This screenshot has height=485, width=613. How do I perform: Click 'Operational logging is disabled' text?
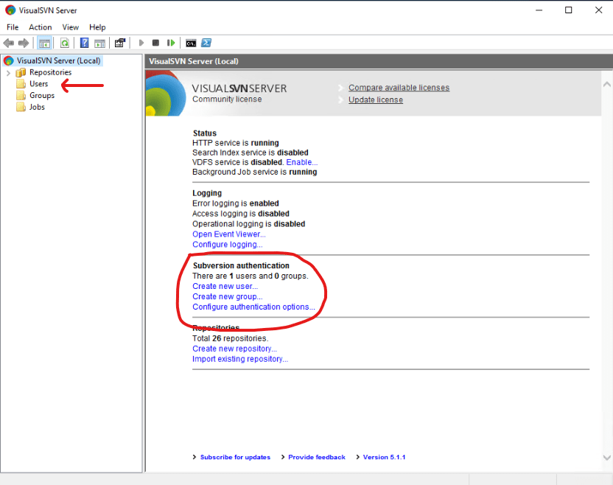pos(248,224)
